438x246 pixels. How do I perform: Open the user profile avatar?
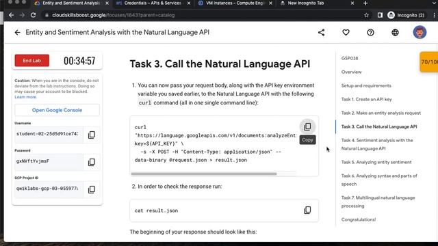(x=420, y=32)
